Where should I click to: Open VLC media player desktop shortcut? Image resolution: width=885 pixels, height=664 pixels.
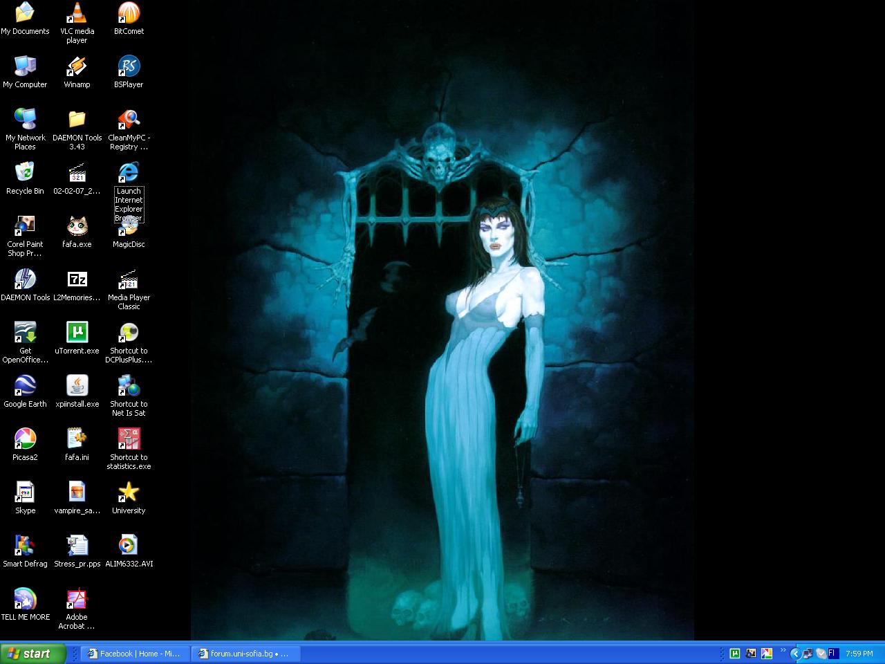[77, 14]
